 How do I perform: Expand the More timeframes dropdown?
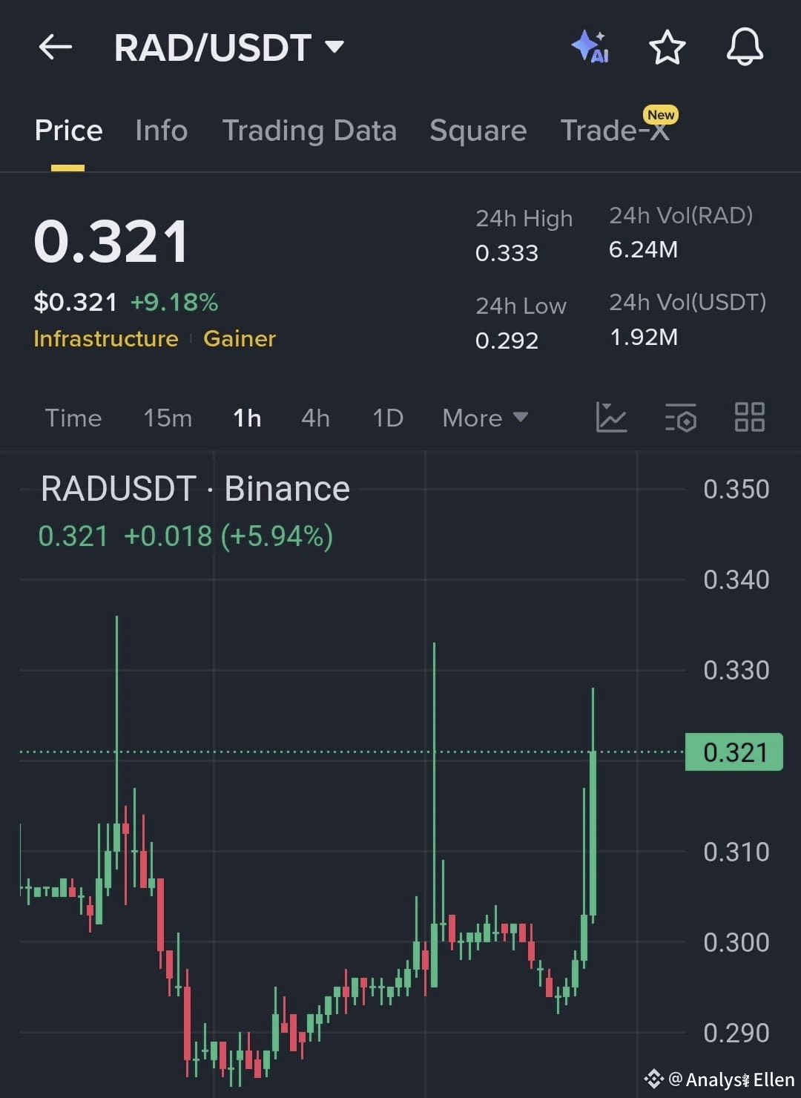[x=485, y=418]
